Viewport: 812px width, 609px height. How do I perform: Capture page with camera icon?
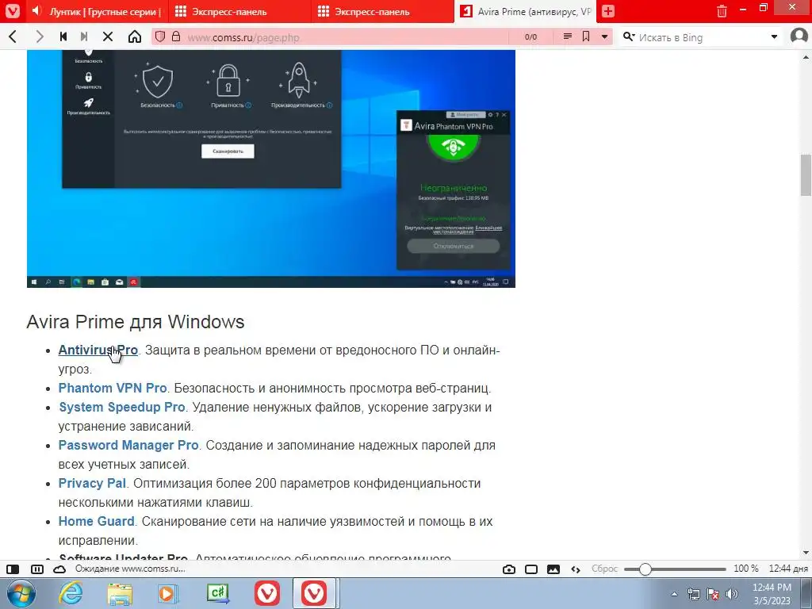tap(509, 569)
